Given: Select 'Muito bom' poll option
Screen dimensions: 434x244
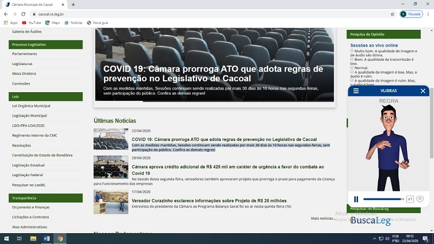Looking at the screenshot, I should [352, 50].
